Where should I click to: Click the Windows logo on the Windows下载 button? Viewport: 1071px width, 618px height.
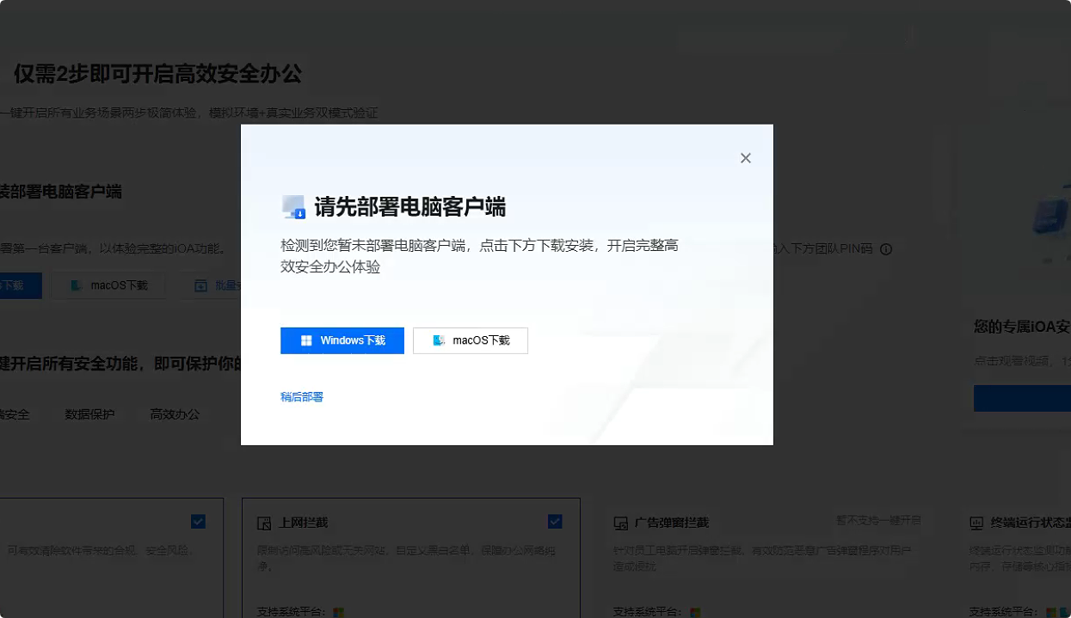coord(306,340)
